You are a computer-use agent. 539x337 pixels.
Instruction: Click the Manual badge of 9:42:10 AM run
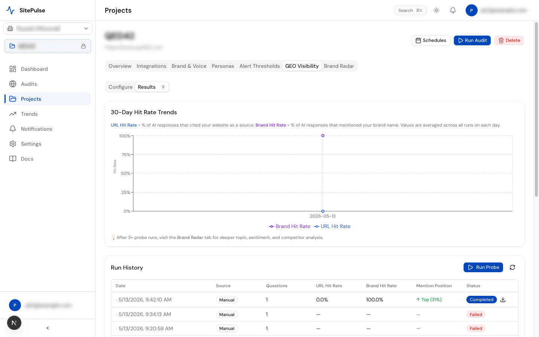[x=227, y=300]
